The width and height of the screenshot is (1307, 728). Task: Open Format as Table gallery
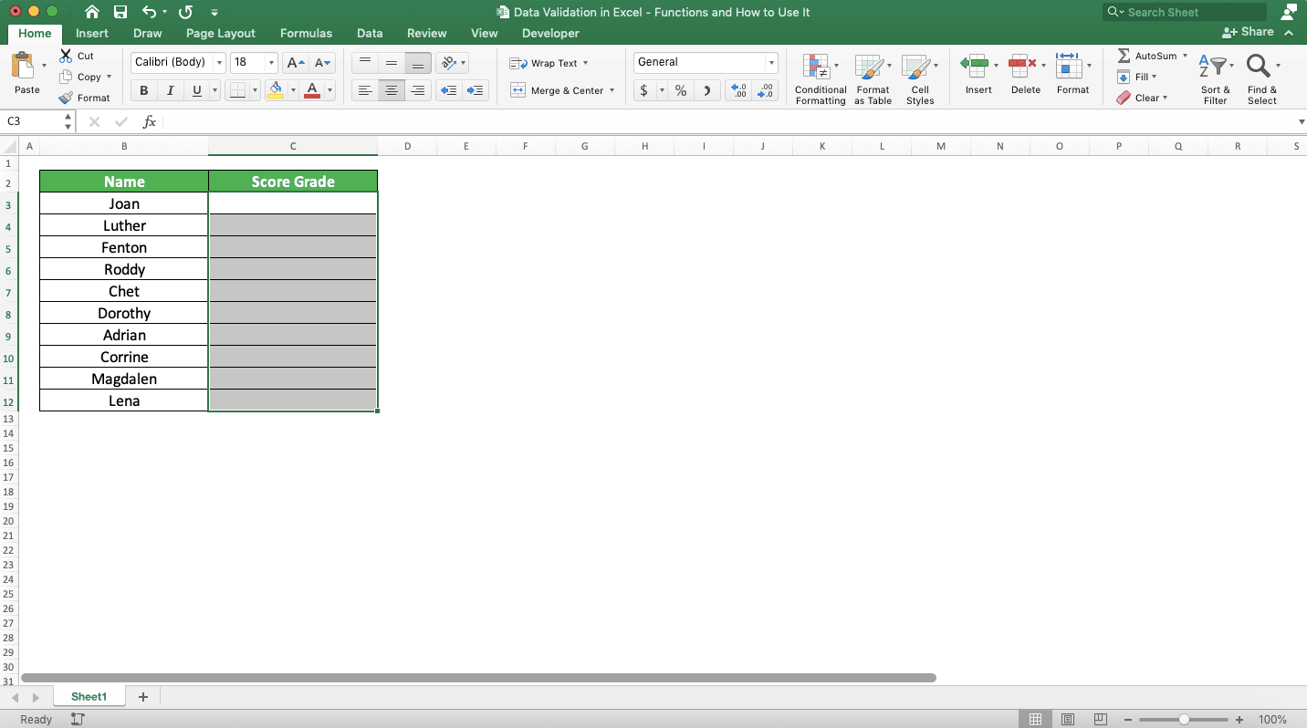tap(873, 78)
